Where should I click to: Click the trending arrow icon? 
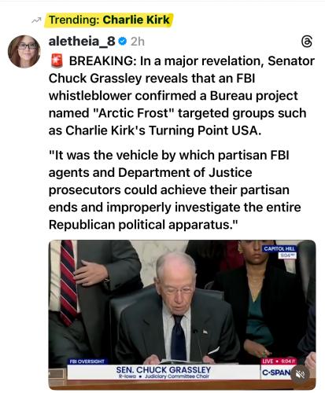click(x=36, y=20)
